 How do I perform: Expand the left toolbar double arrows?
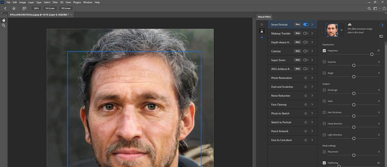[x=2, y=13]
